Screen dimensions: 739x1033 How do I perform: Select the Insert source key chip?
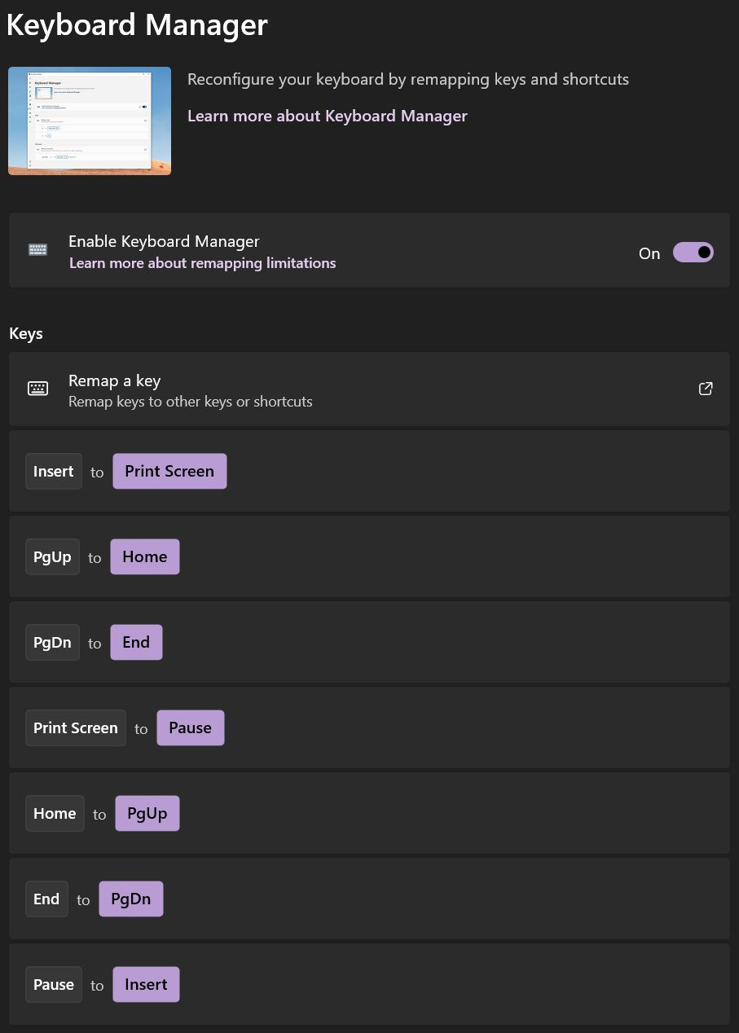click(x=54, y=471)
